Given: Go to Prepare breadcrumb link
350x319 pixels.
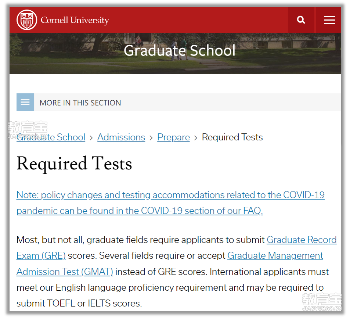Looking at the screenshot, I should [x=173, y=137].
